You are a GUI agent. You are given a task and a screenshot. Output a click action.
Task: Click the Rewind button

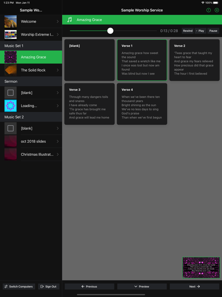coord(188,31)
